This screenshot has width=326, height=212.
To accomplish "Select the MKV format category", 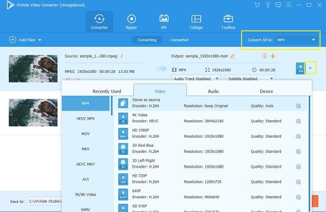I will point(86,149).
